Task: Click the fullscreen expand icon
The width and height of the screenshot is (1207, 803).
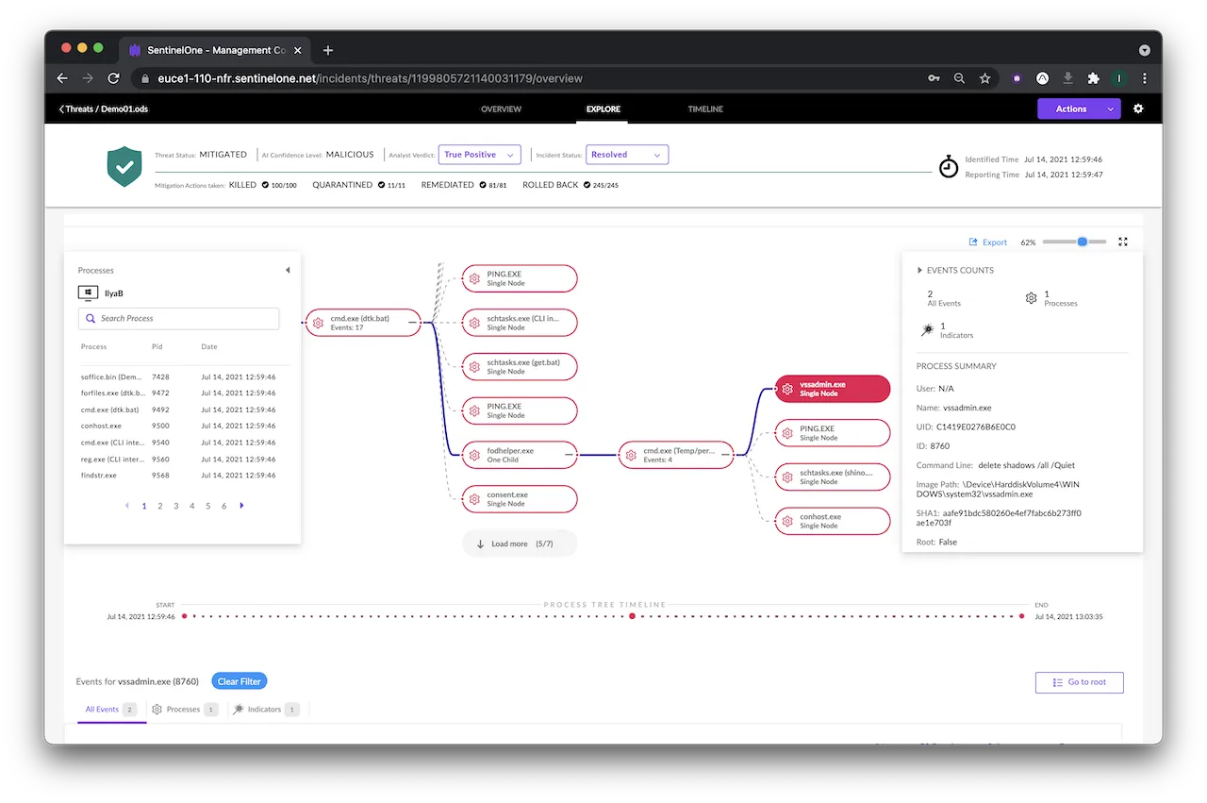Action: click(1123, 242)
